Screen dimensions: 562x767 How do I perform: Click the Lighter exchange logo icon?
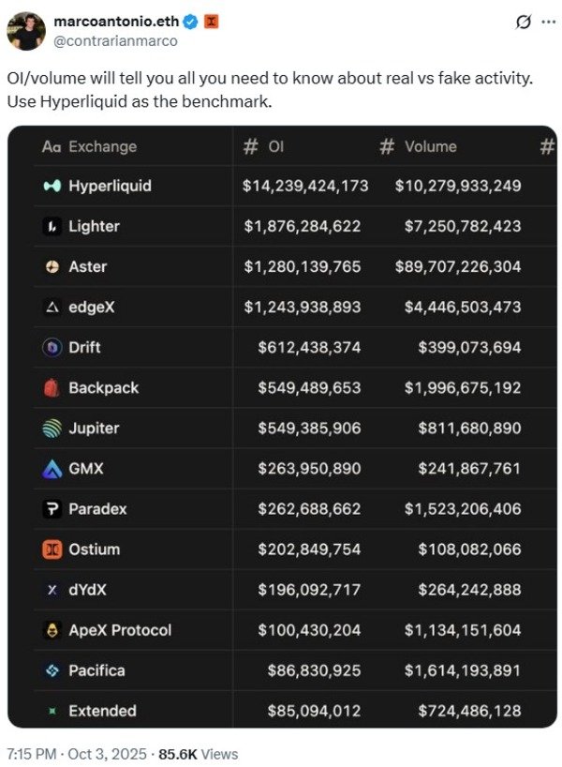tap(52, 226)
